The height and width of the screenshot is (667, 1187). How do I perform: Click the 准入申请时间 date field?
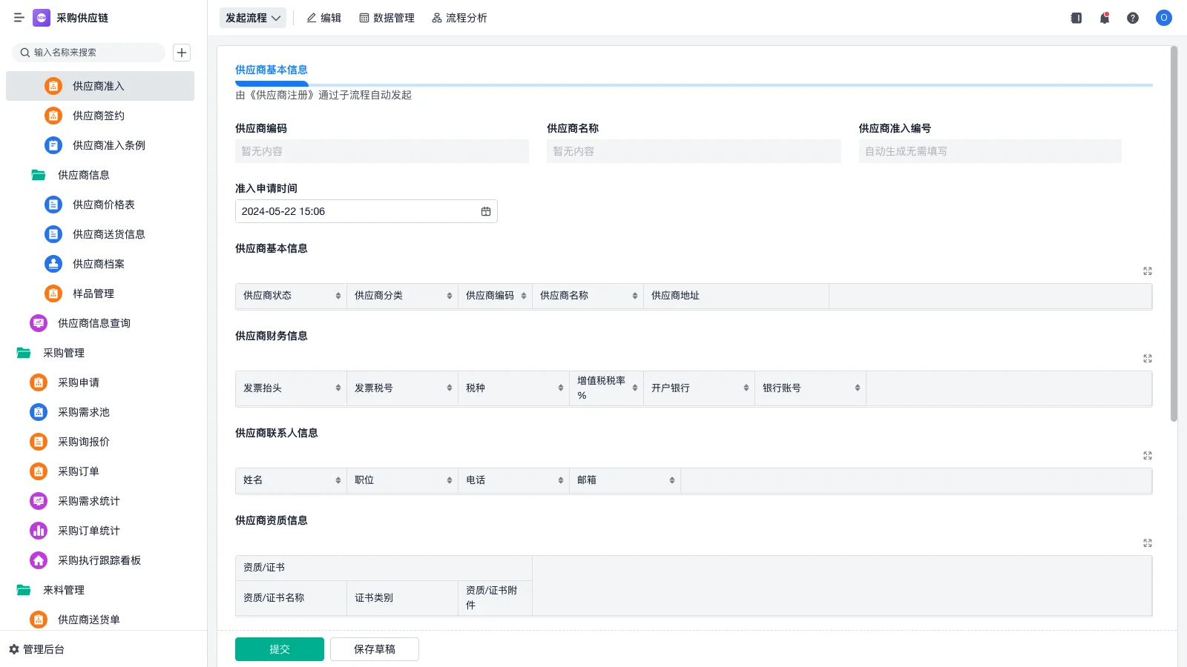(366, 211)
